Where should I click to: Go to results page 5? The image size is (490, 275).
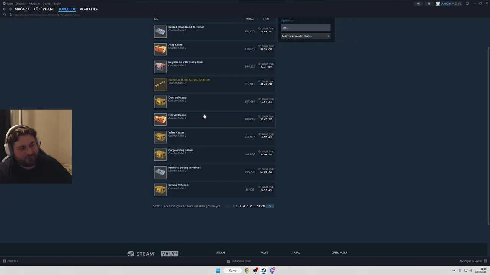coord(248,206)
